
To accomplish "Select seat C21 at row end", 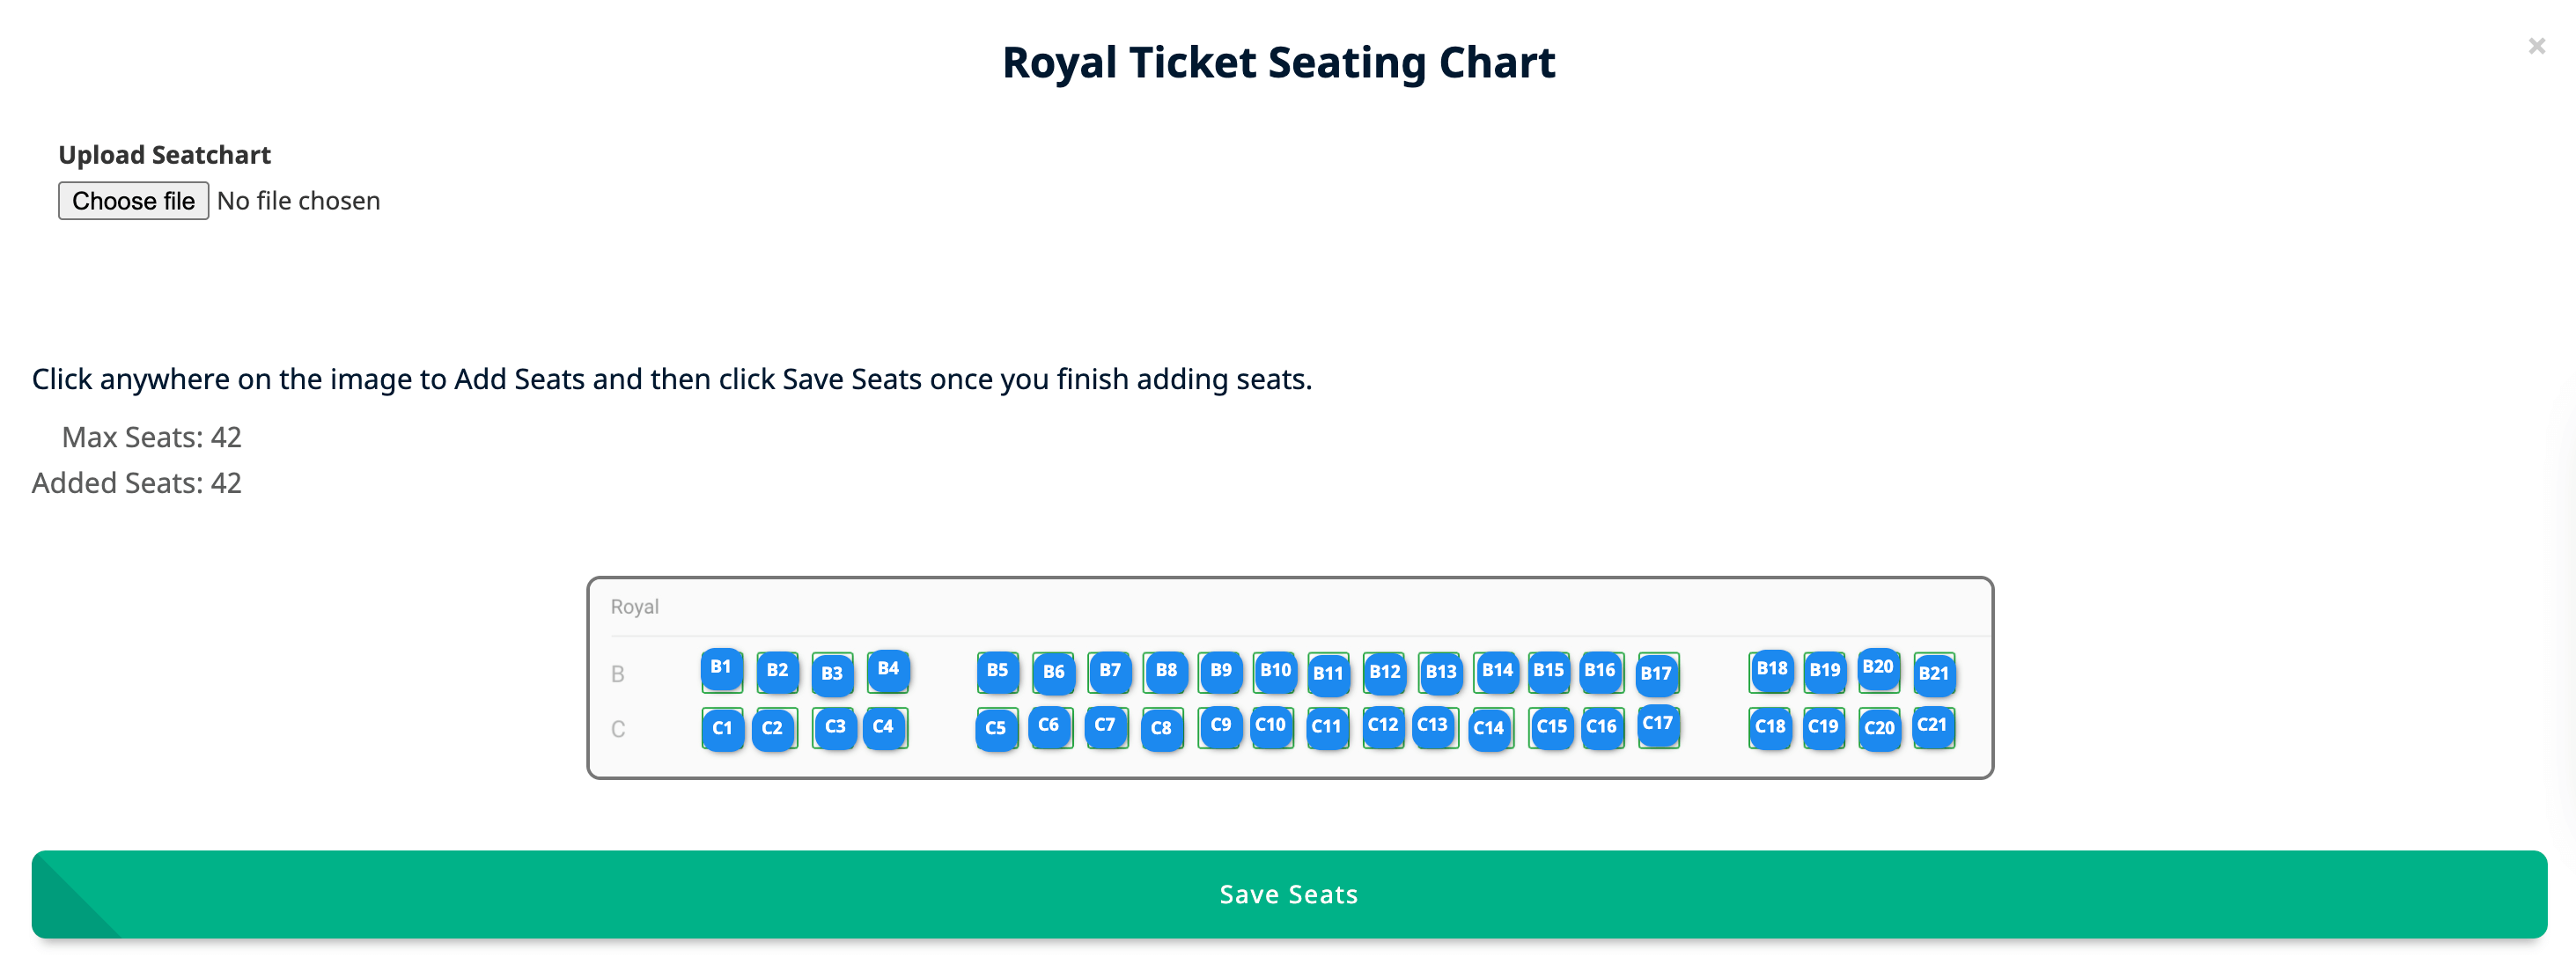I will [x=1935, y=726].
